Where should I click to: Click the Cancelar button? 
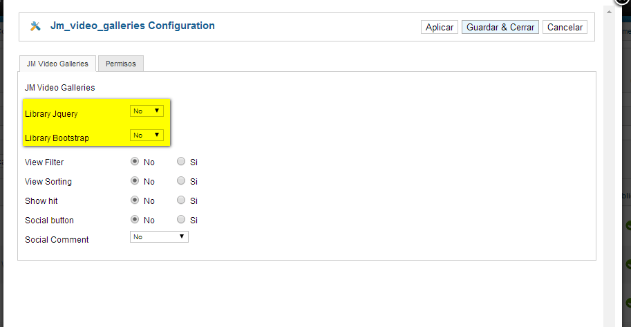(x=565, y=28)
